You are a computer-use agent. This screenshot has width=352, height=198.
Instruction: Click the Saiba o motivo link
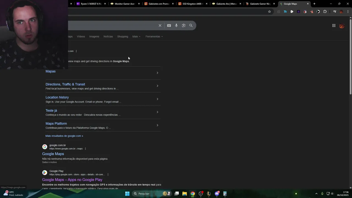[x=50, y=162]
